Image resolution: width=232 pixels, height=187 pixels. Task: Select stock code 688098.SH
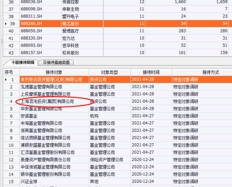(x=31, y=9)
